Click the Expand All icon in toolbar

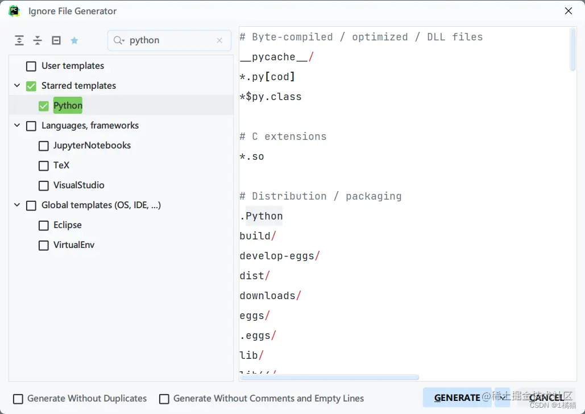[19, 40]
